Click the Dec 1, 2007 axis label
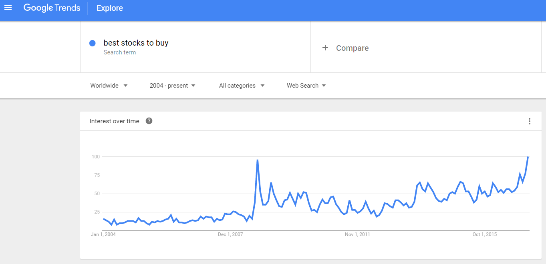546x264 pixels. pyautogui.click(x=230, y=234)
